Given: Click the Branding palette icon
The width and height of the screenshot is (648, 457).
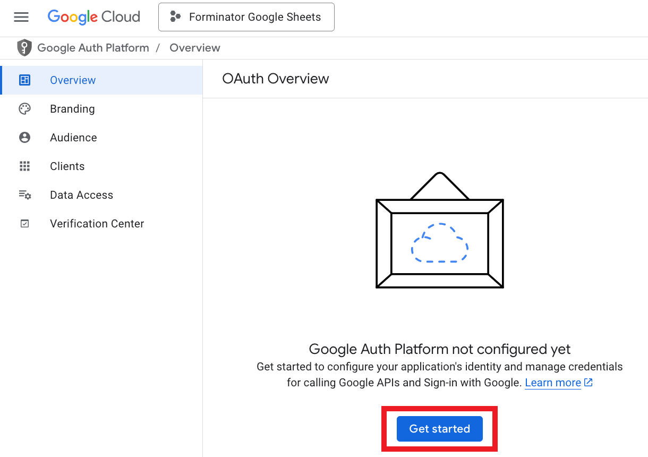Looking at the screenshot, I should tap(24, 109).
